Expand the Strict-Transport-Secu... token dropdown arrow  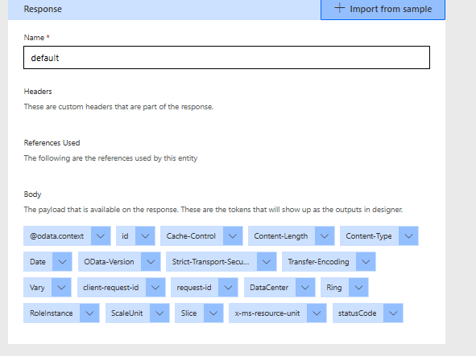click(267, 262)
